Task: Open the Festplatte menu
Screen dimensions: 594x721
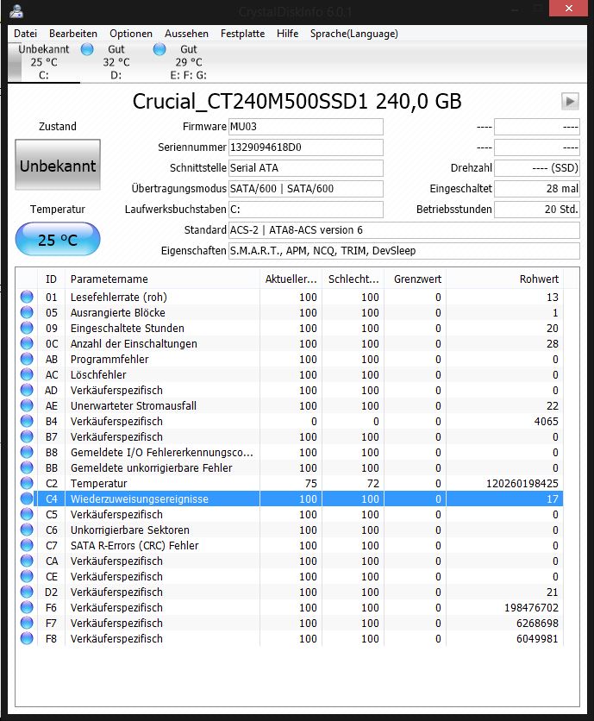Action: 243,34
